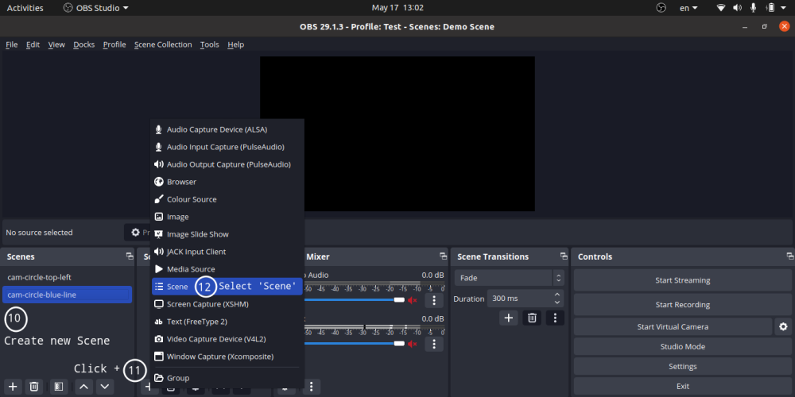Screen dimensions: 795x397
Task: Float the Controls dock panel
Action: click(789, 256)
